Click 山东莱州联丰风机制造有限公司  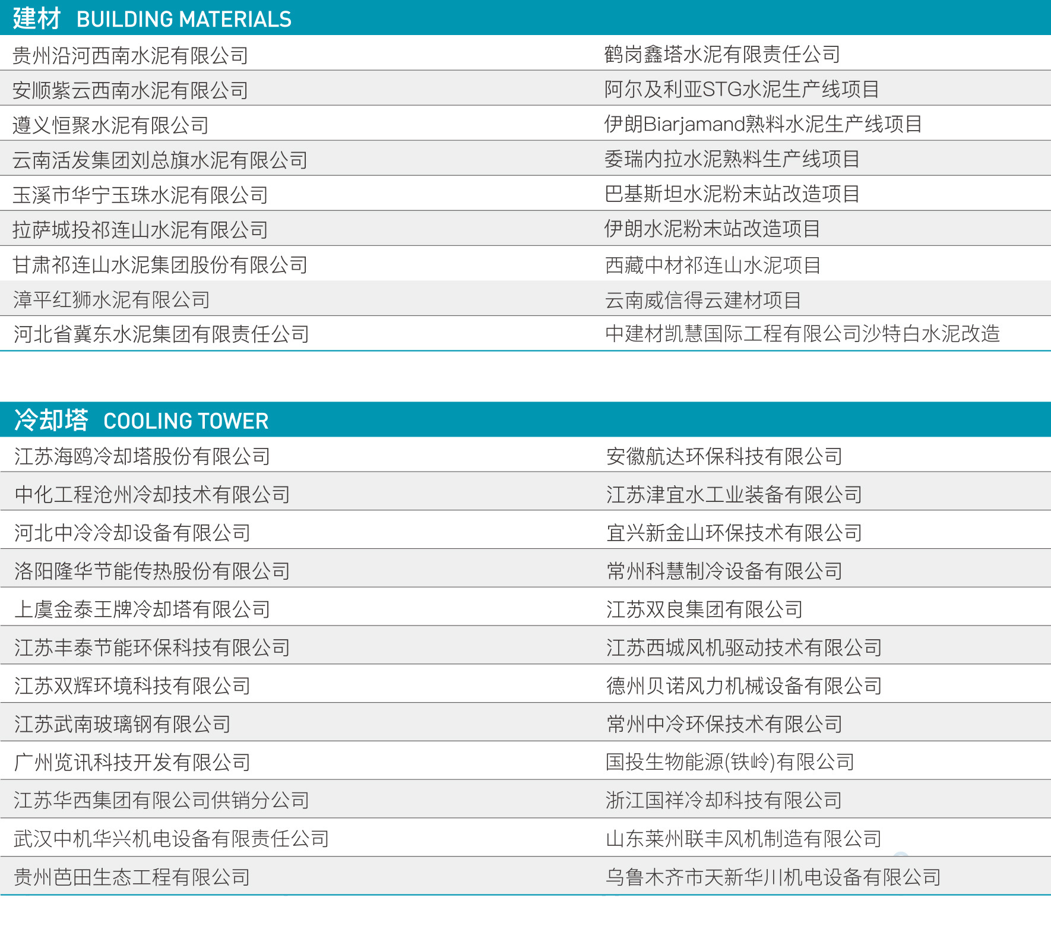point(743,839)
